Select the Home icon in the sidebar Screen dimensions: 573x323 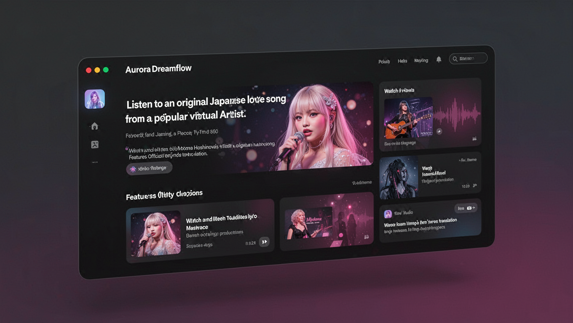95,126
